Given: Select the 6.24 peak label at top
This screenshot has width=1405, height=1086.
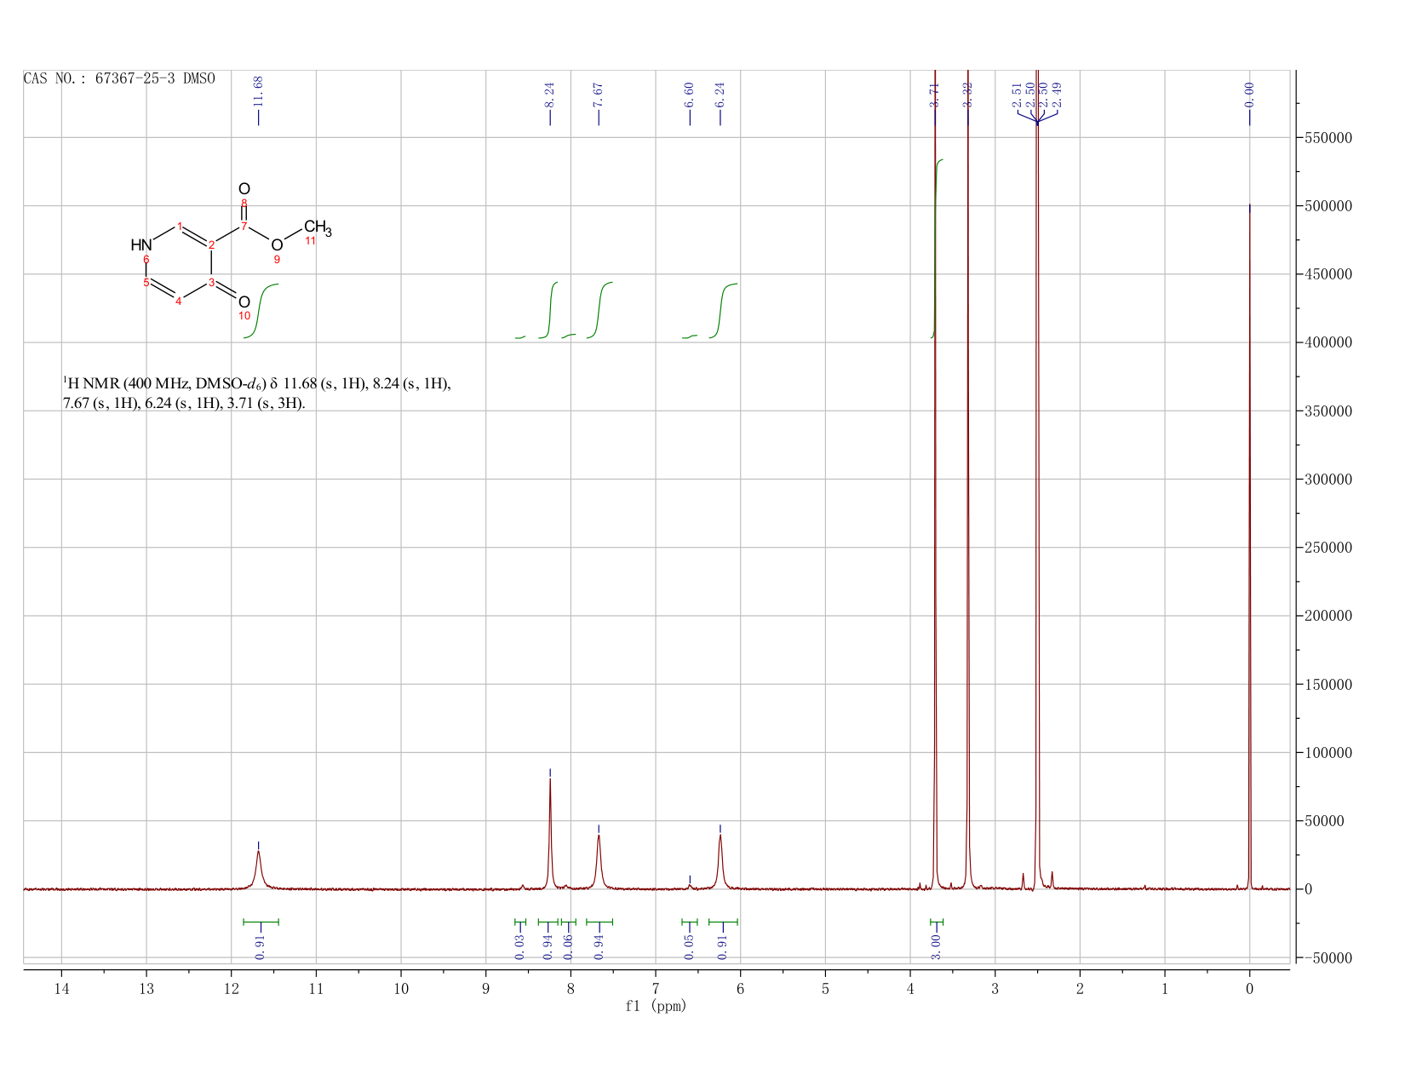Looking at the screenshot, I should coord(720,94).
